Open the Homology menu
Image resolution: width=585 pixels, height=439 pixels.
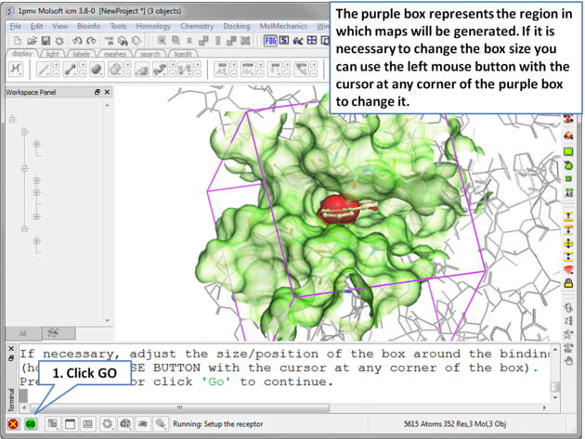point(153,27)
